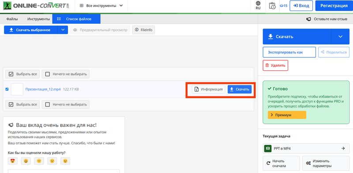The height and width of the screenshot is (173, 353).
Task: Rate with the heart-eyes emoji
Action: (x=13, y=161)
